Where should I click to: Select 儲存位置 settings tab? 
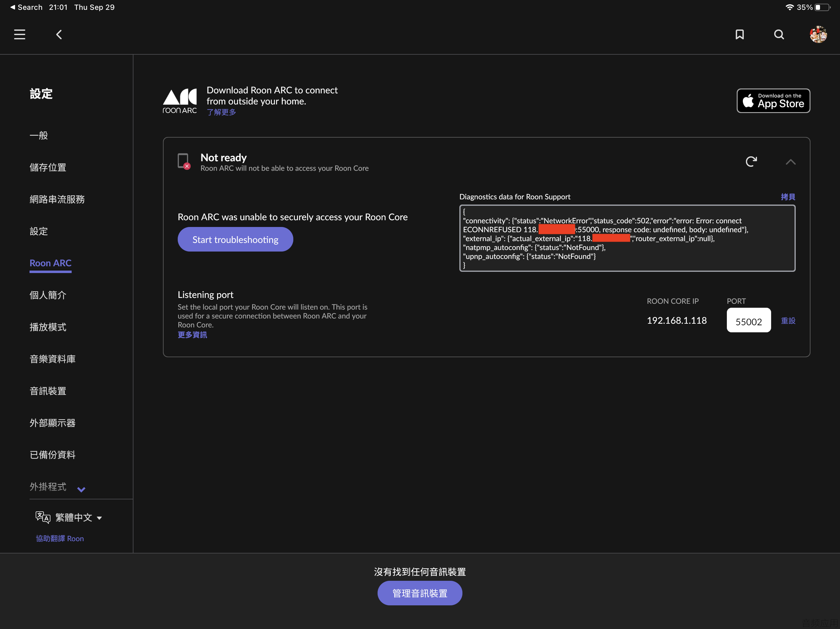click(48, 167)
